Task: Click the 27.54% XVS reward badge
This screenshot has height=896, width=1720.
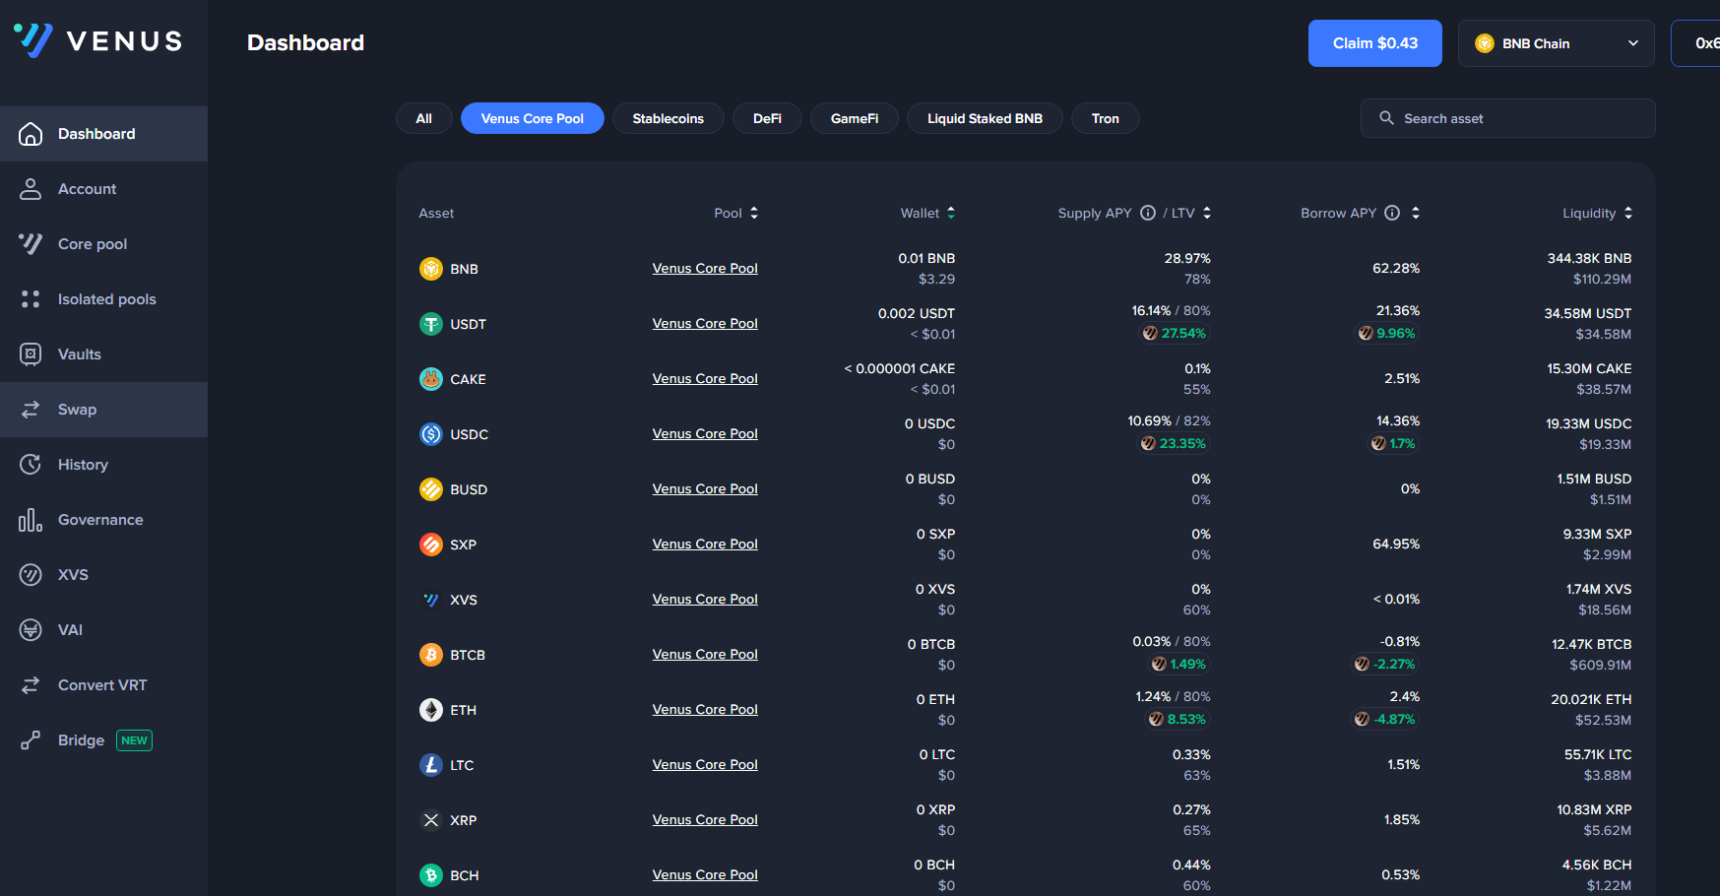Action: (x=1174, y=334)
